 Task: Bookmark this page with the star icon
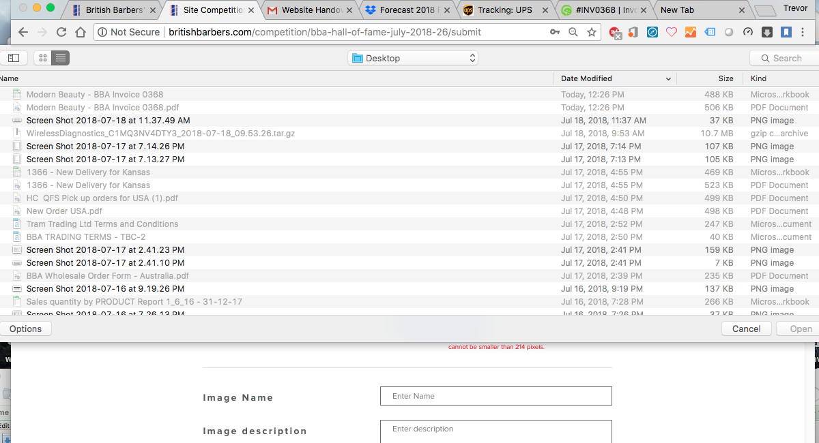(x=592, y=32)
